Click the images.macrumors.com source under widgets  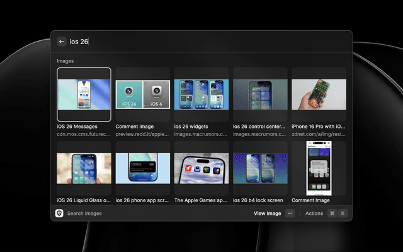[x=200, y=134]
